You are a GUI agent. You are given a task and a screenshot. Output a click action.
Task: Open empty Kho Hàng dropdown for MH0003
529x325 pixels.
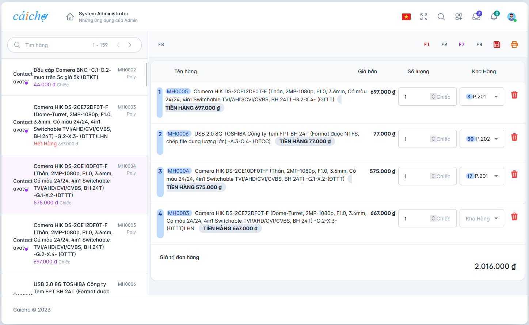(482, 218)
